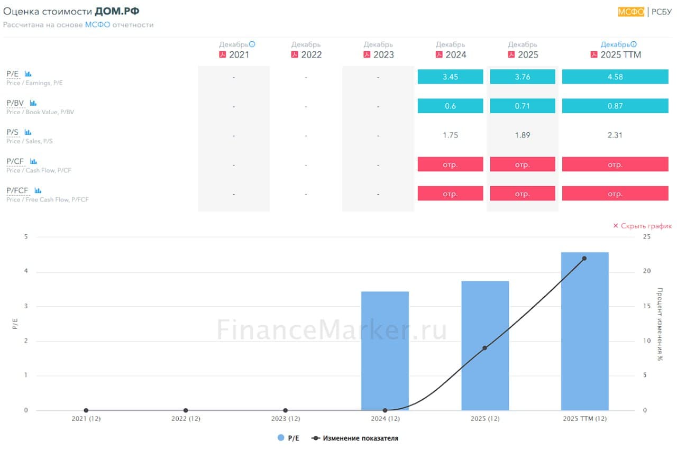This screenshot has width=677, height=450.
Task: Click the chart icon next to P/BV
Action: (33, 103)
